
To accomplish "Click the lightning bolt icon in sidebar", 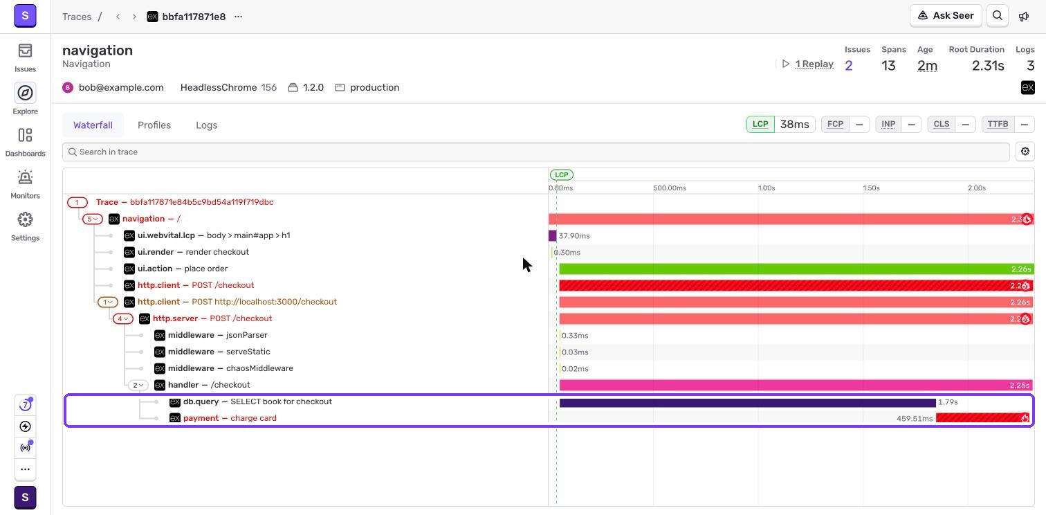I will coord(25,426).
